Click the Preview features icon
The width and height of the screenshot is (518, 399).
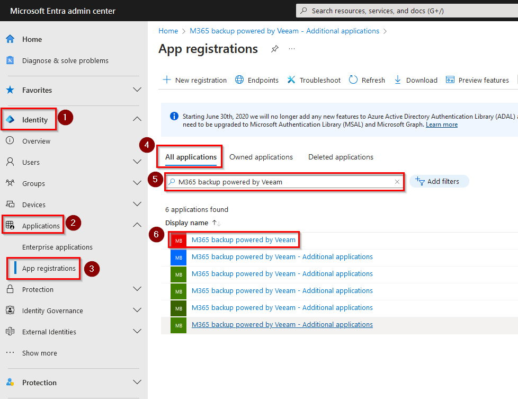pos(450,79)
